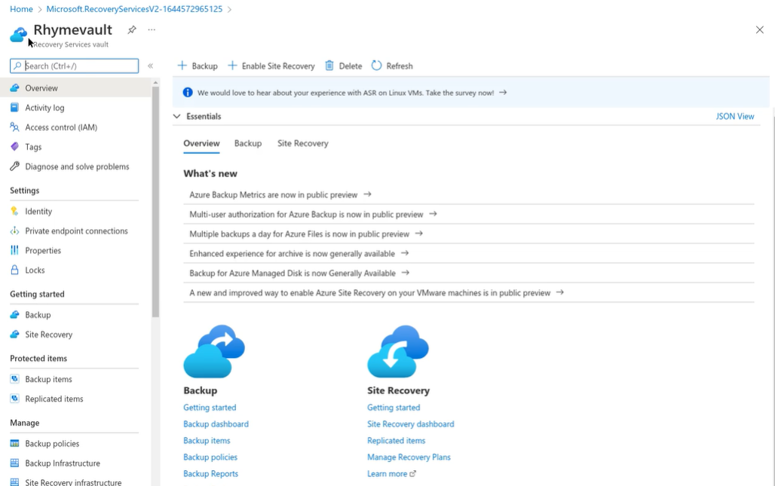Open the more options ellipsis next to Rhymevault

pos(152,29)
